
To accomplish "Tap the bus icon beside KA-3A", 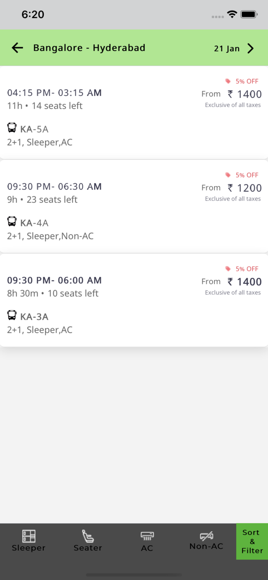I will pos(12,316).
